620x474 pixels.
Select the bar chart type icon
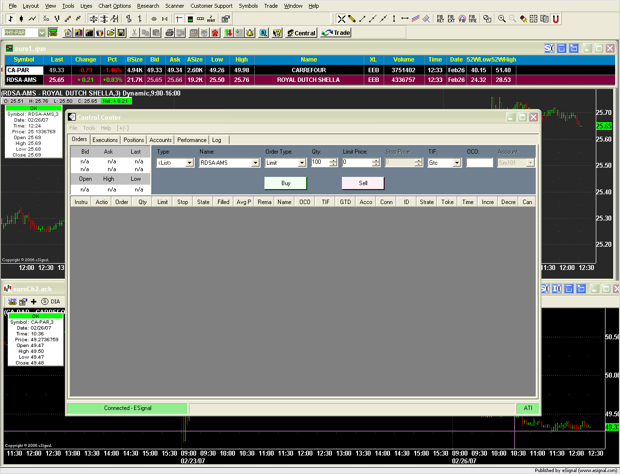[x=10, y=19]
